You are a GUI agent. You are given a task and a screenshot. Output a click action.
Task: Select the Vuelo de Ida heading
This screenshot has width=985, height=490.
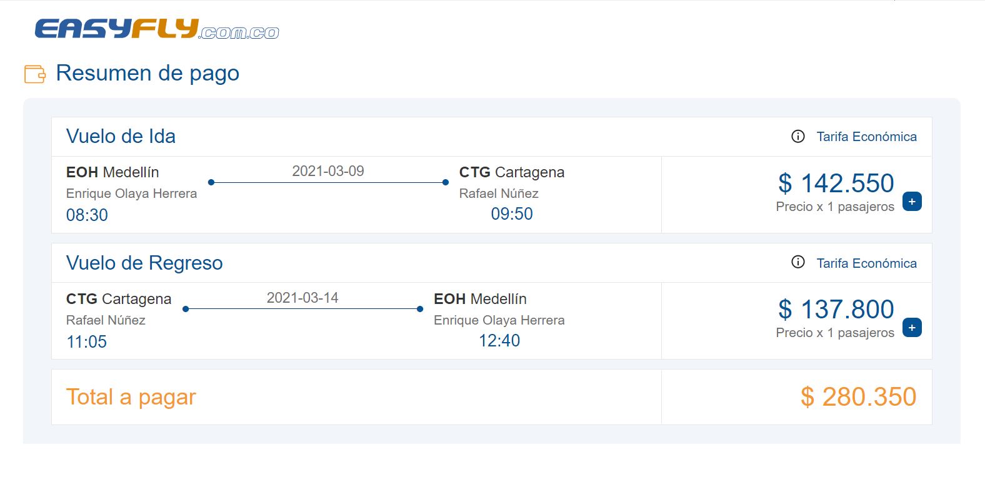(121, 136)
